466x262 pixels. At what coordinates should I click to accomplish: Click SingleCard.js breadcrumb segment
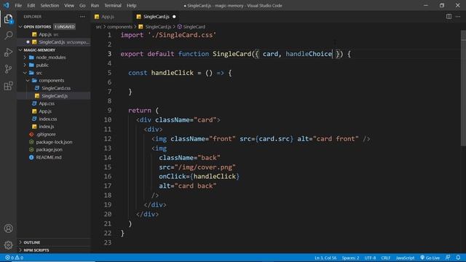(x=158, y=27)
